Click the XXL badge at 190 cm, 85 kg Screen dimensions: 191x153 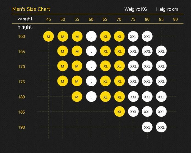(x=161, y=127)
